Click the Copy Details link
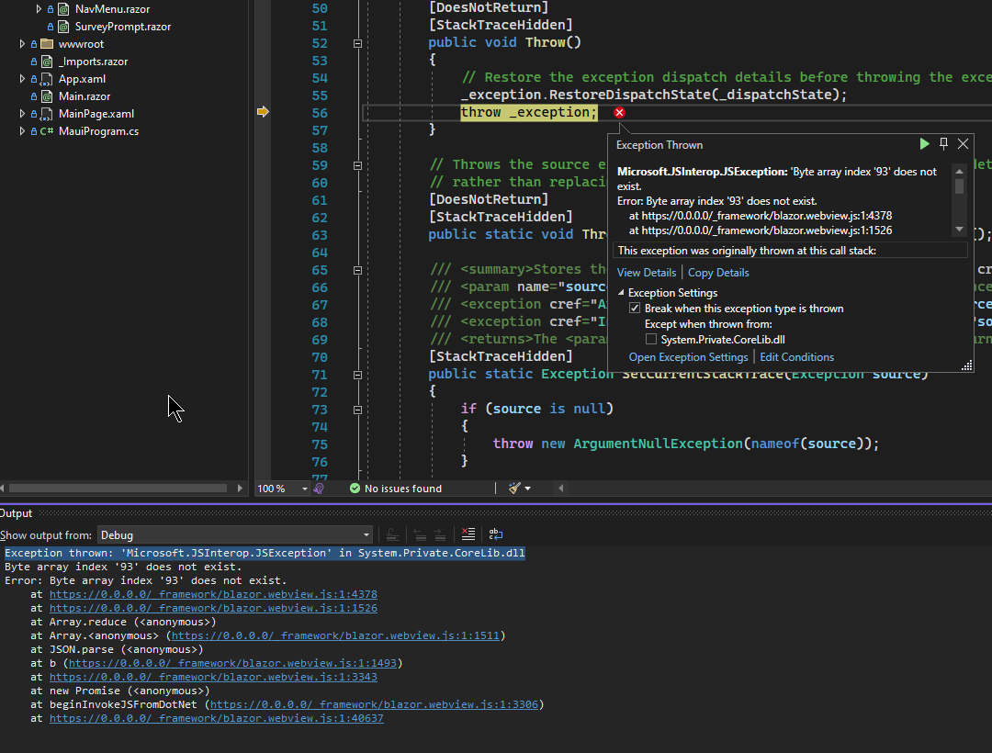This screenshot has width=992, height=753. coord(718,273)
